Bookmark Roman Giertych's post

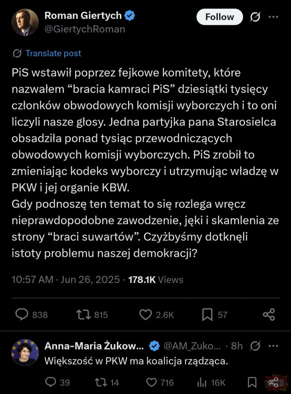207,315
